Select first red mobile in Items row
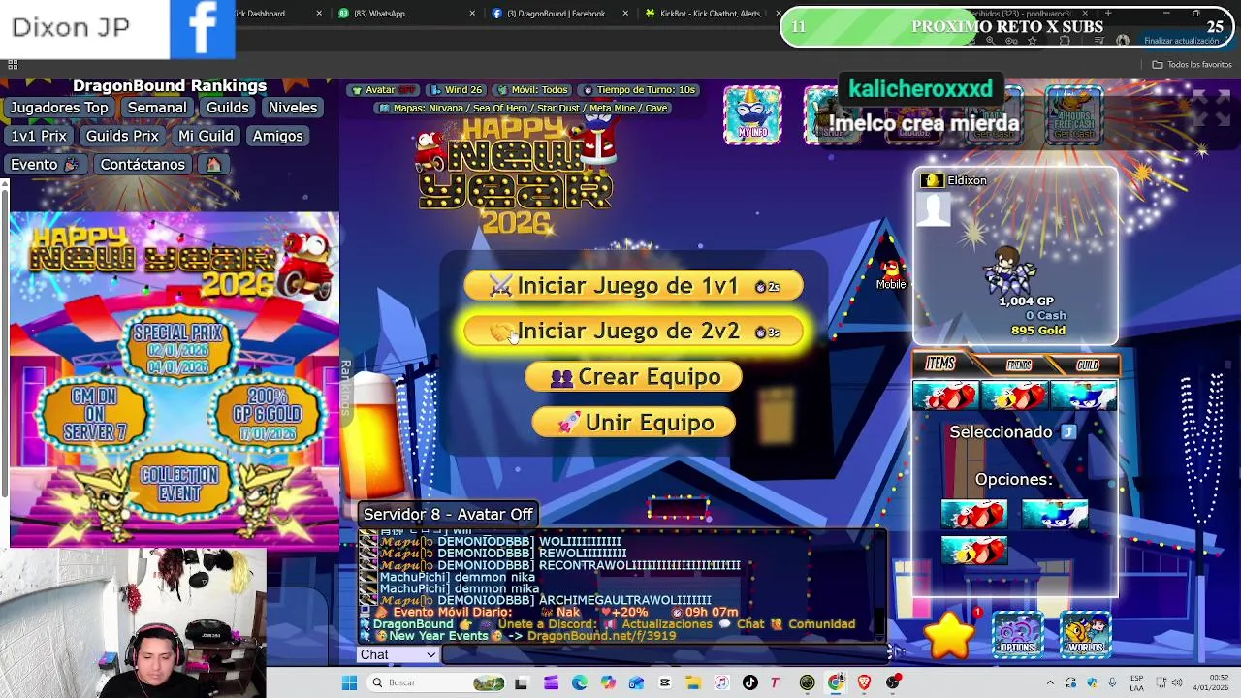1241x698 pixels. (x=945, y=396)
